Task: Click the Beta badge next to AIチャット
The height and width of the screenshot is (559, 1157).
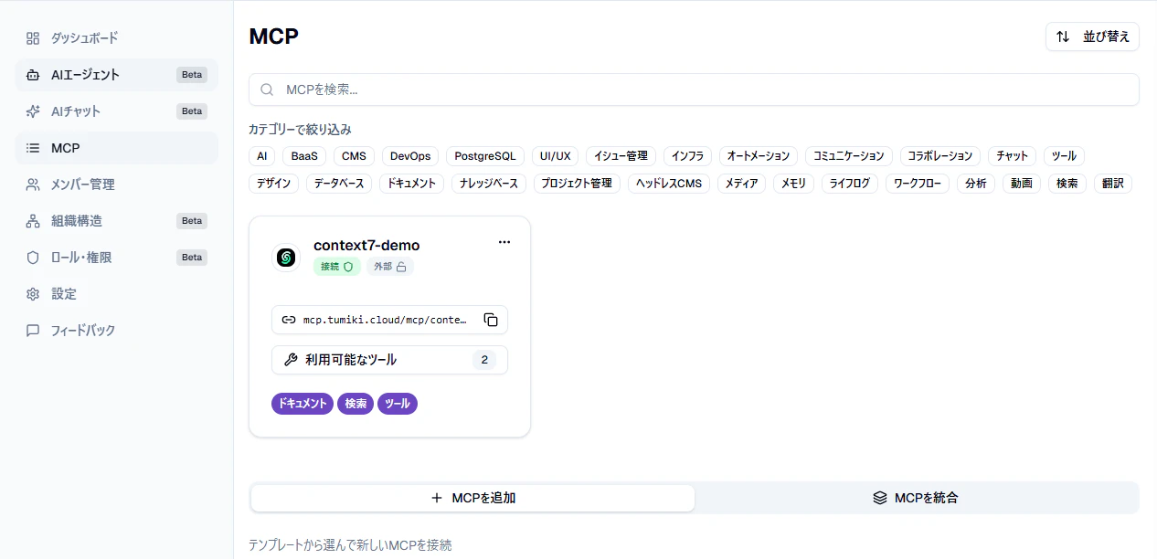Action: pos(192,111)
